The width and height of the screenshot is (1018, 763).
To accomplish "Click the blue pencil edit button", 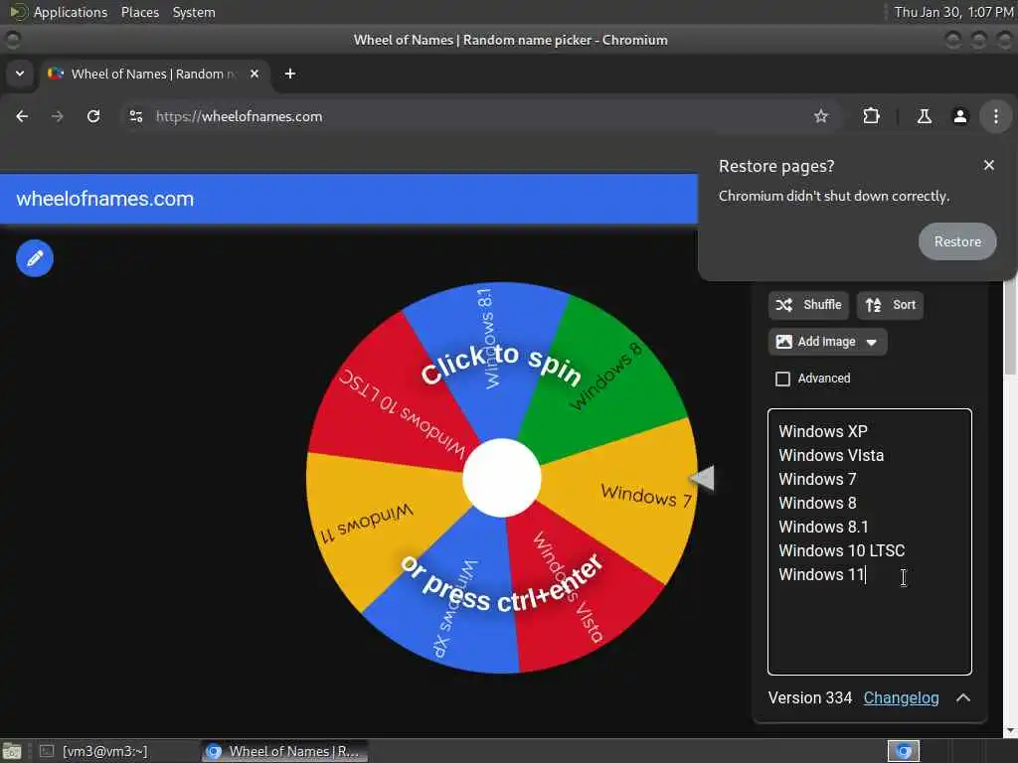I will pos(35,258).
